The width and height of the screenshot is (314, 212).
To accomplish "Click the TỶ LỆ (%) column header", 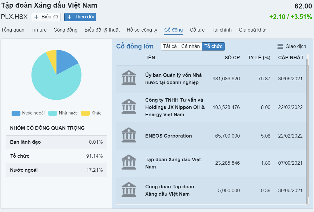I will click(259, 58).
